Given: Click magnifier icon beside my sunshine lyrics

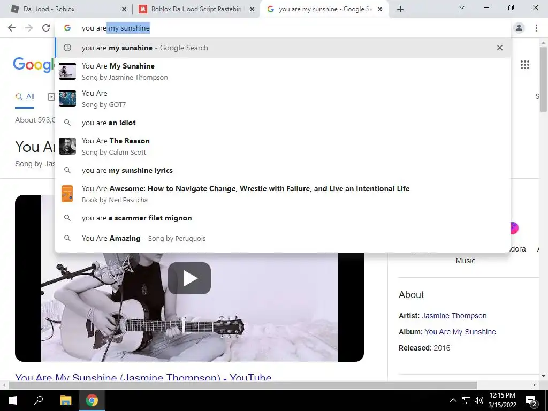Looking at the screenshot, I should tap(67, 170).
